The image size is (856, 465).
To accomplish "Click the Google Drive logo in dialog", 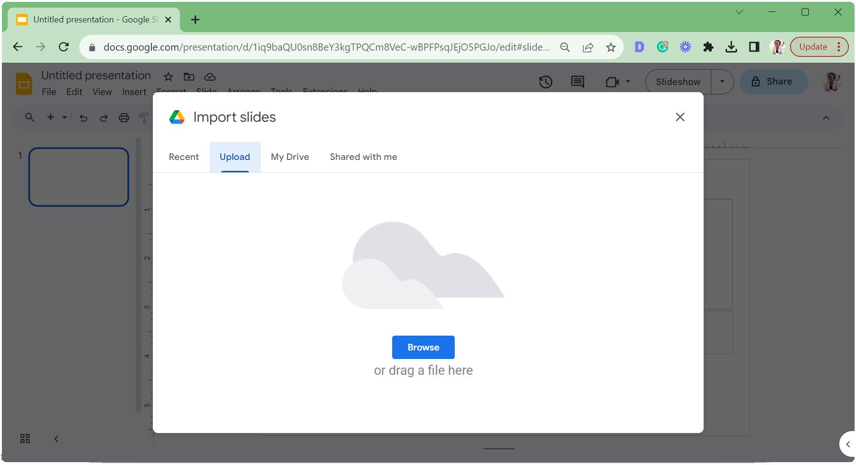I will pyautogui.click(x=177, y=117).
